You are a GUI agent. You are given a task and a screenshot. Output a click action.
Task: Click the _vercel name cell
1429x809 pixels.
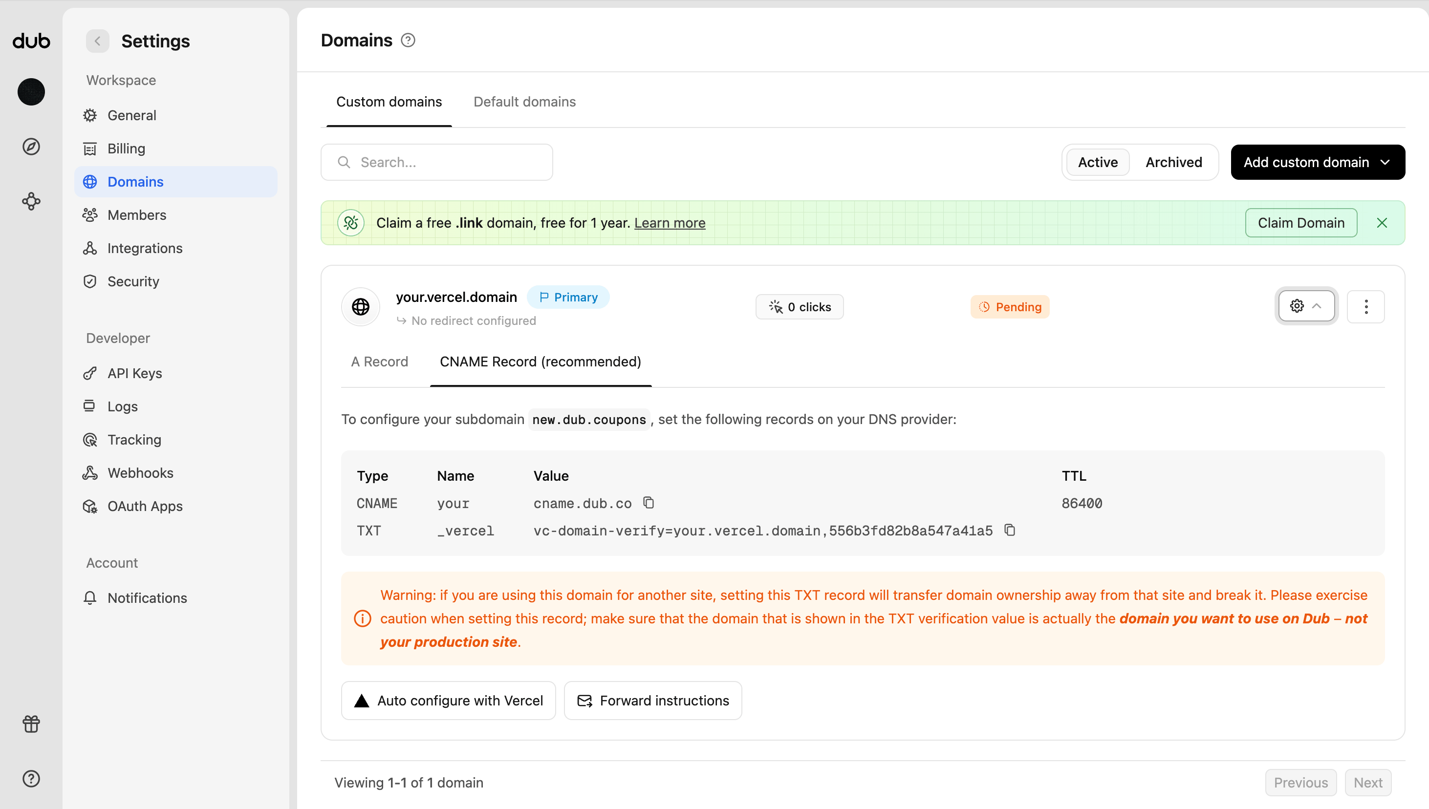click(465, 531)
